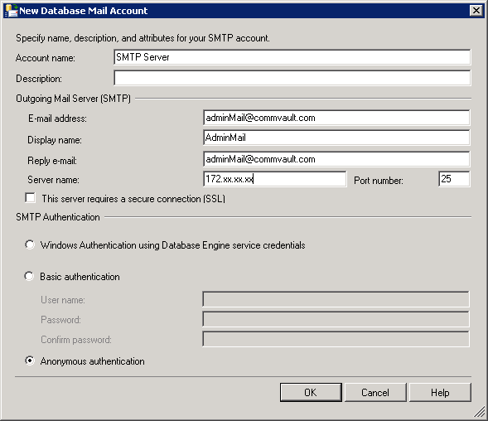This screenshot has width=488, height=421.
Task: Click into the Description text box
Action: click(292, 78)
